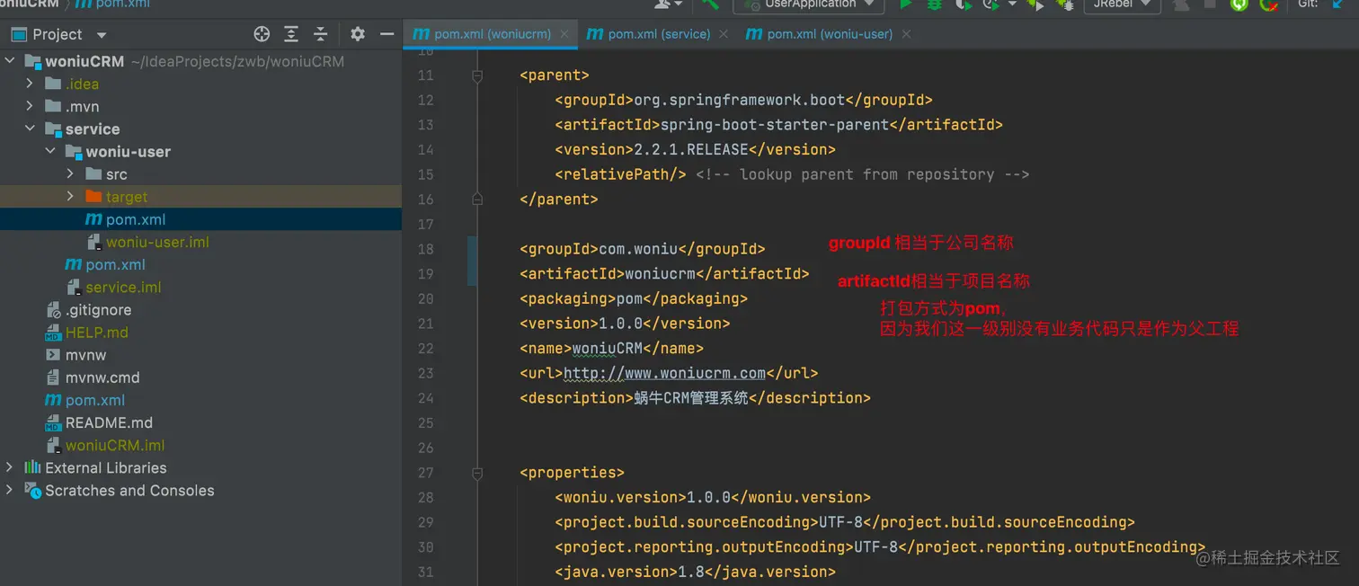Switch to pom.xml (woniucrm) tab
Image resolution: width=1359 pixels, height=586 pixels.
point(492,34)
